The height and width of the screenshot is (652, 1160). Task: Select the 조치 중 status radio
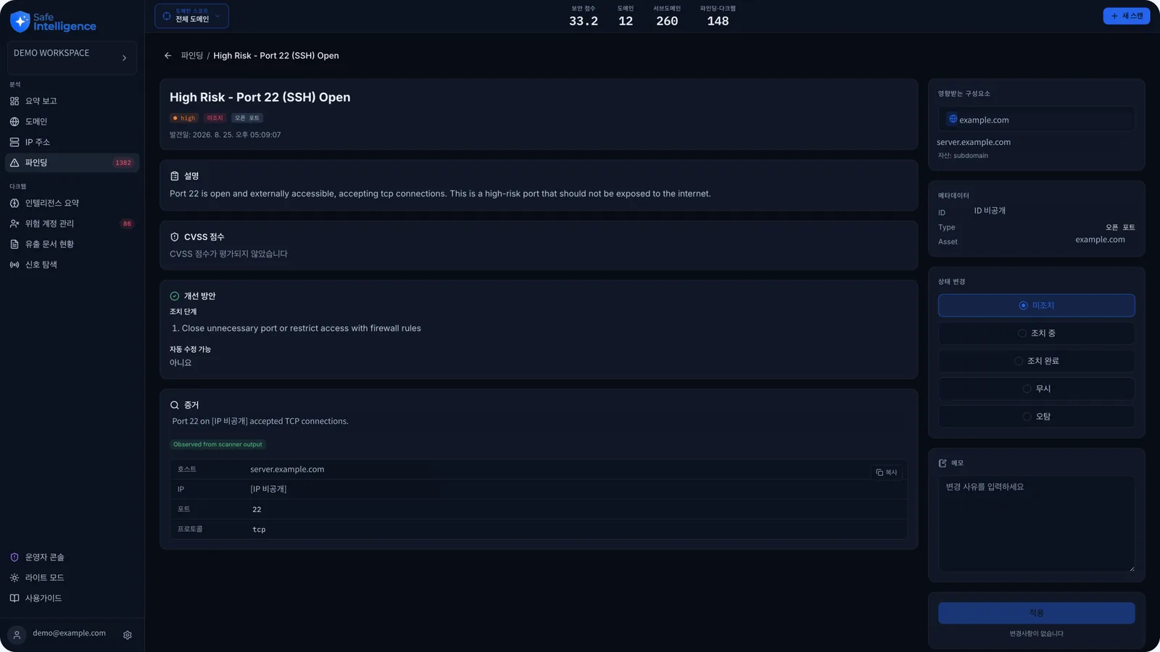tap(1022, 333)
